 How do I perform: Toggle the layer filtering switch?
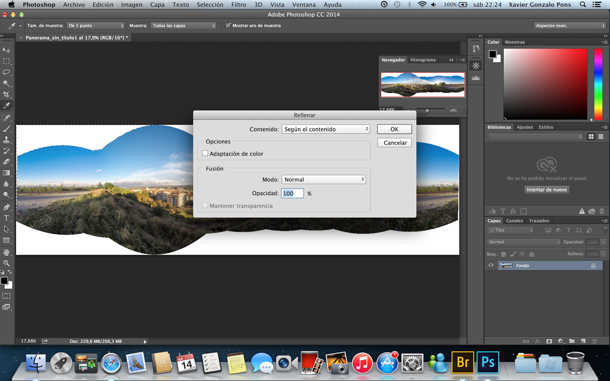pyautogui.click(x=605, y=230)
